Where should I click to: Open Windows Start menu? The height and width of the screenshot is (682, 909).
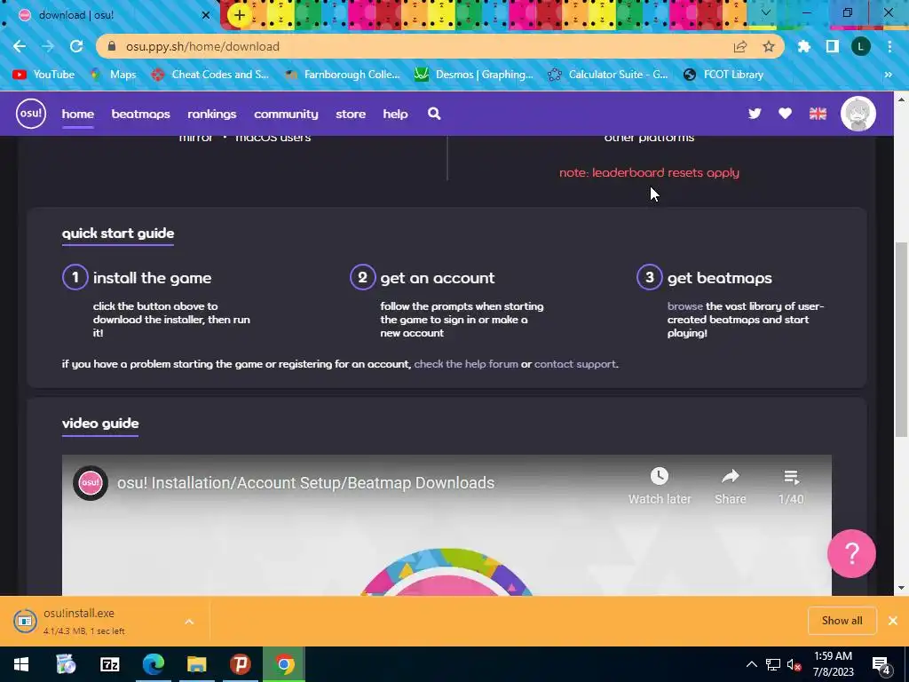tap(21, 664)
